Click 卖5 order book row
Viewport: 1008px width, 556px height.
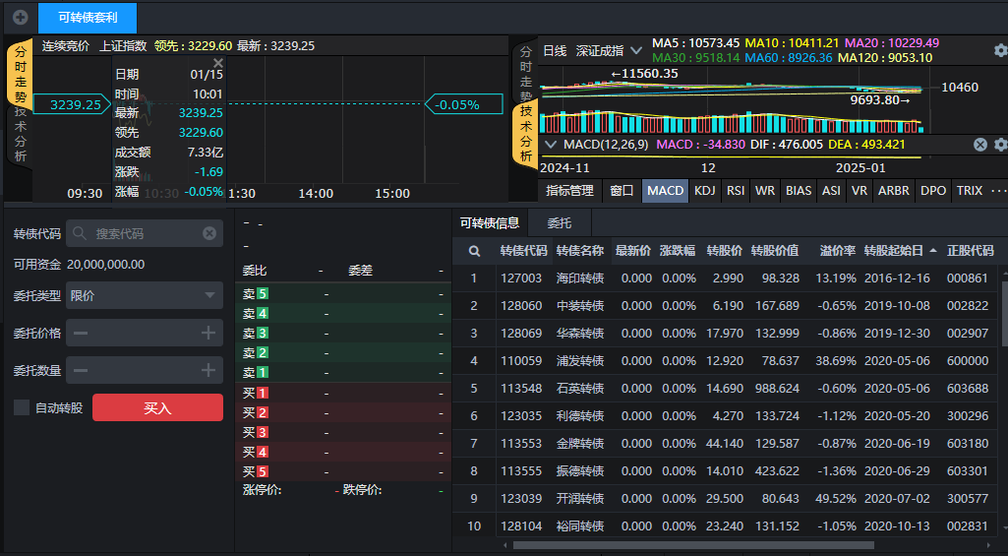[343, 294]
